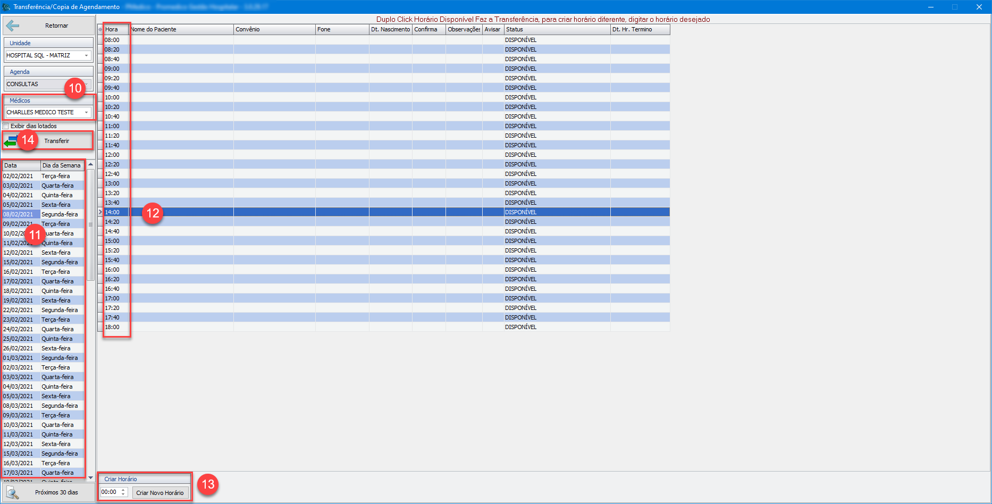Click the magnifier icon beside Próximos 30 dias

click(13, 492)
